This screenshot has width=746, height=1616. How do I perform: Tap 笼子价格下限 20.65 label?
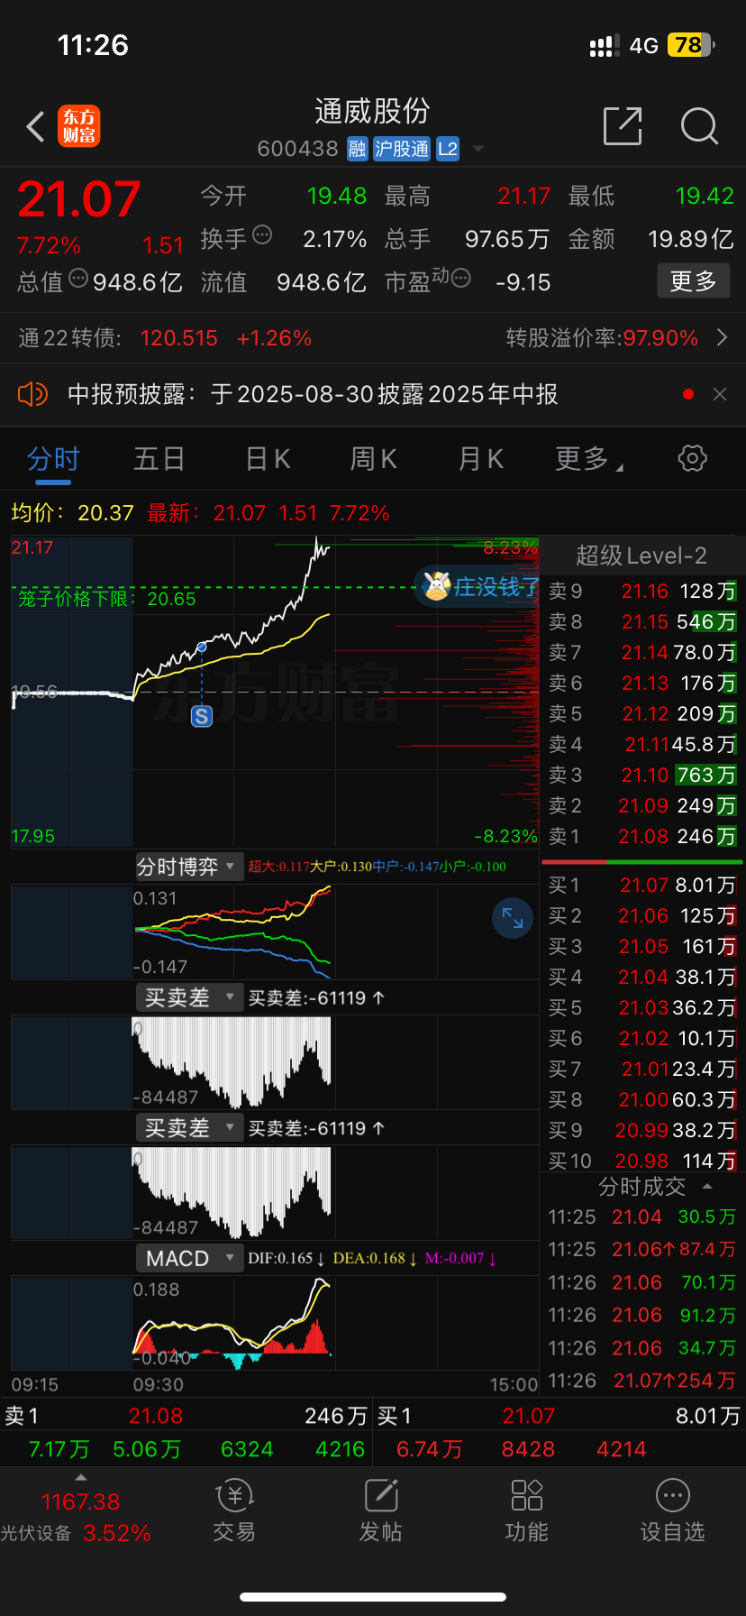[x=107, y=599]
